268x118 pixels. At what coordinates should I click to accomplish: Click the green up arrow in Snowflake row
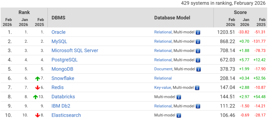[x=37, y=79]
